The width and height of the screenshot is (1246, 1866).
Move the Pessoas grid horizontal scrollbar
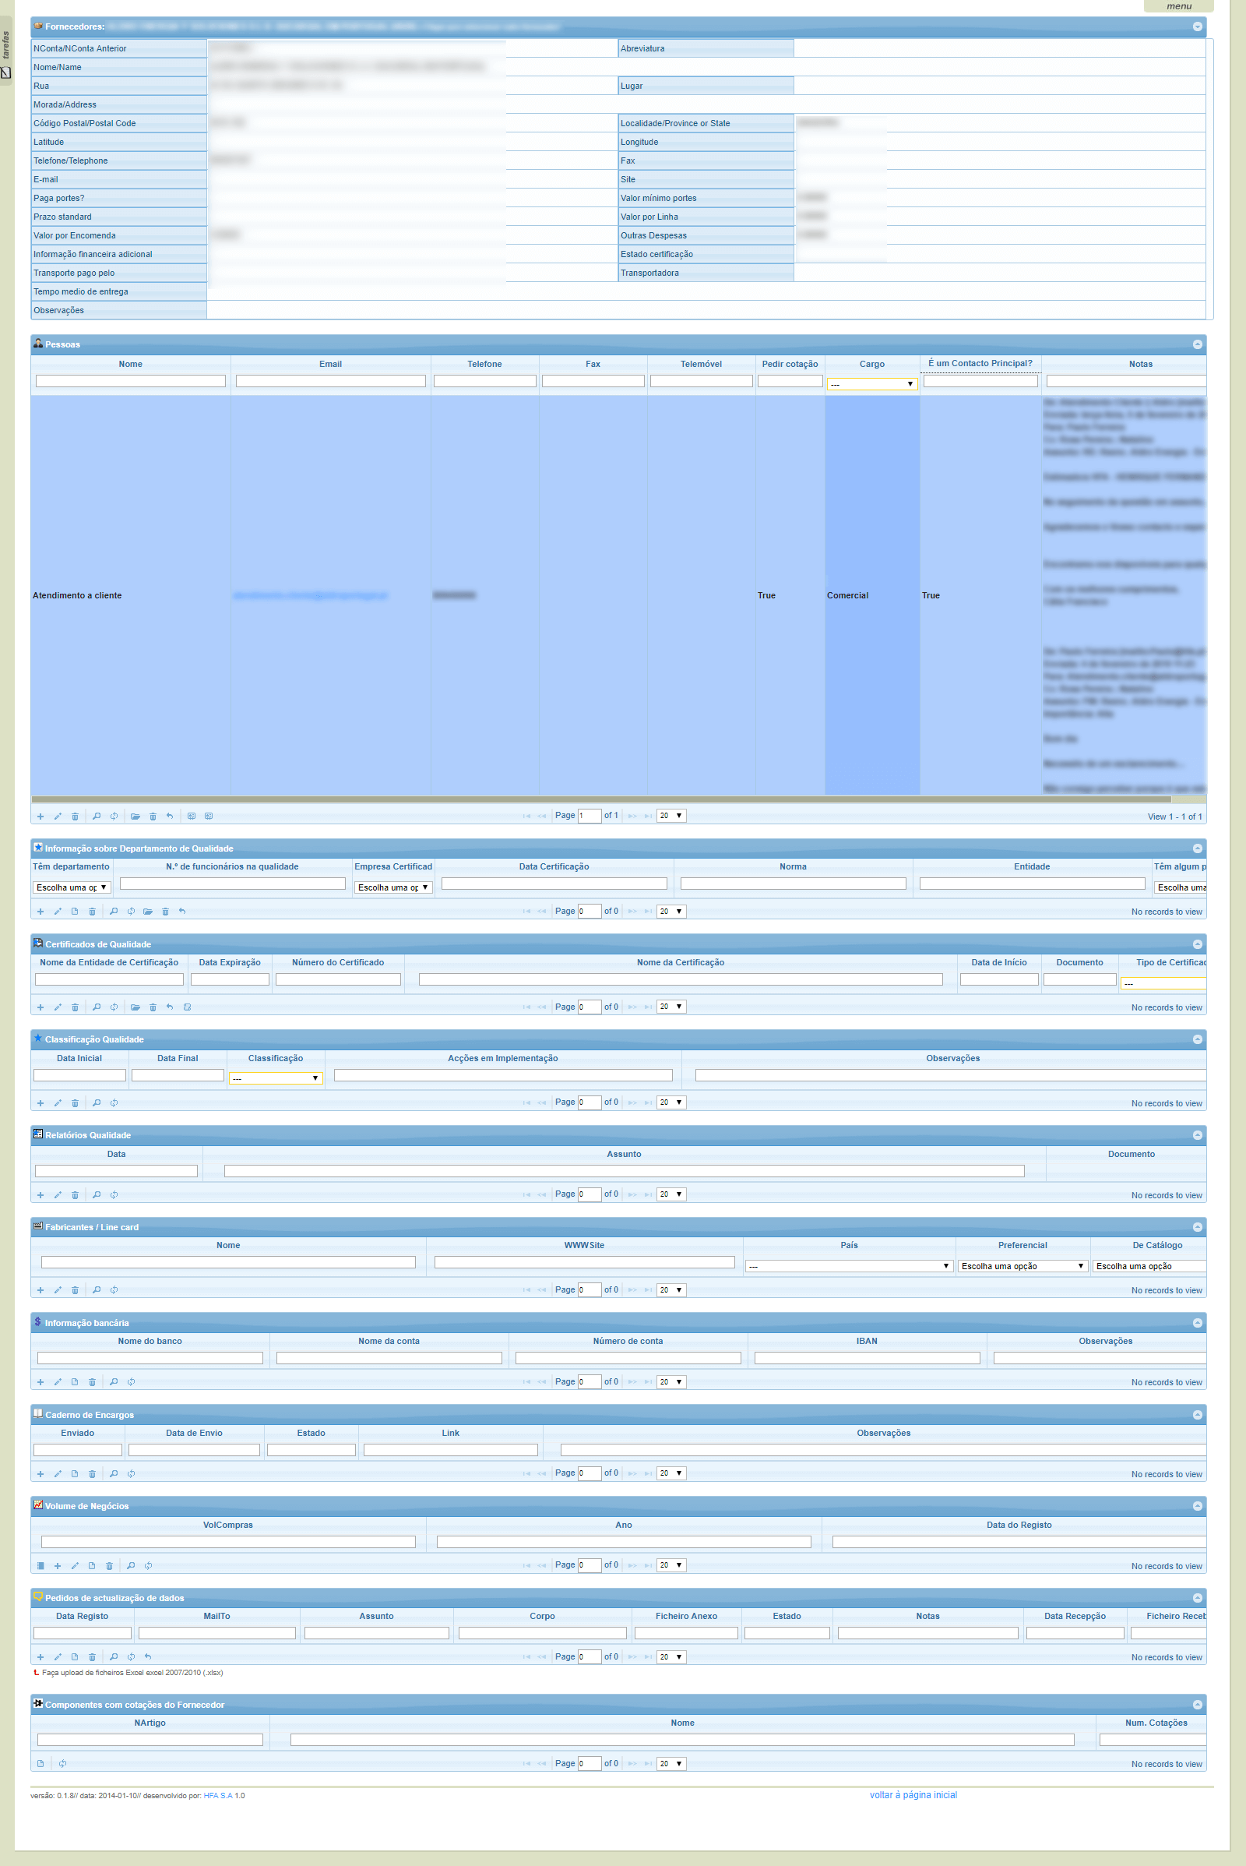pyautogui.click(x=600, y=799)
